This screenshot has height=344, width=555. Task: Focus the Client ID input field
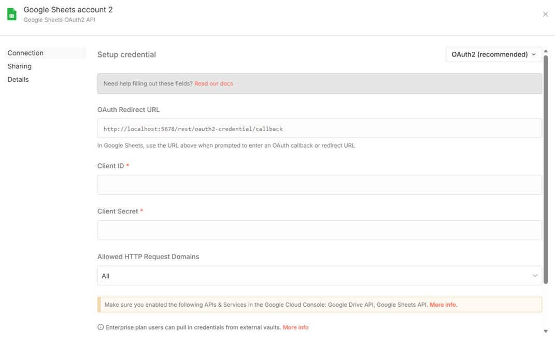click(319, 185)
